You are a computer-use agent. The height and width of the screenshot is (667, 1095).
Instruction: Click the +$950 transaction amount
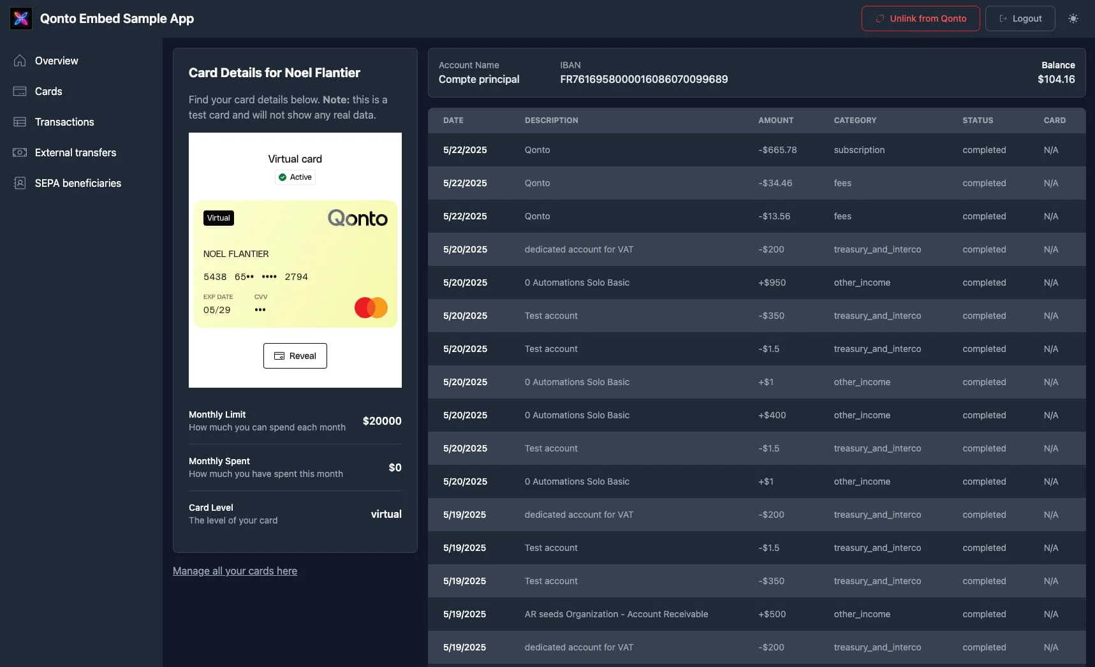click(x=772, y=282)
